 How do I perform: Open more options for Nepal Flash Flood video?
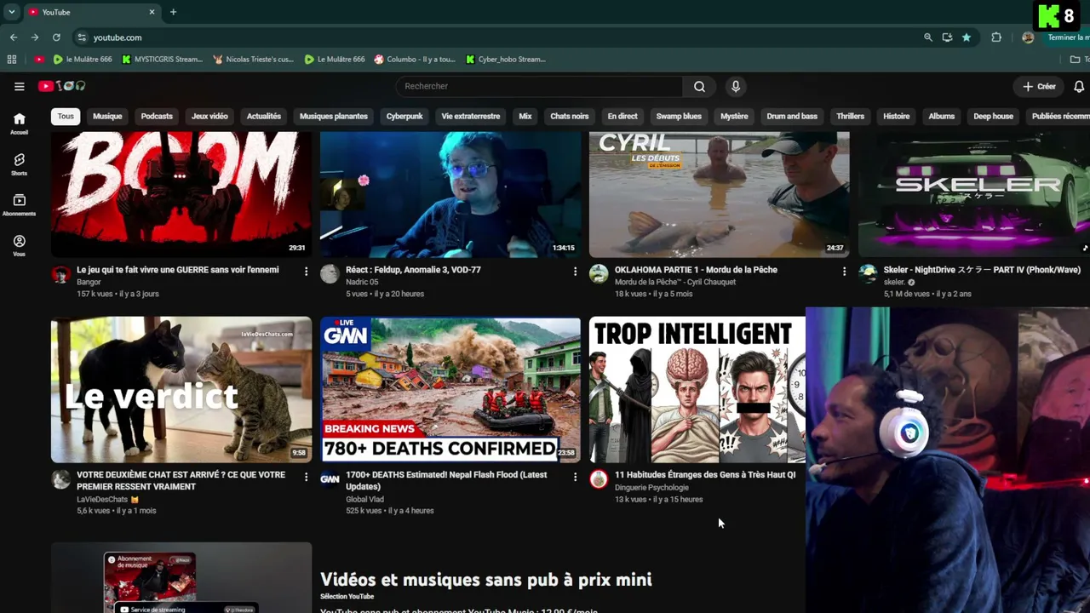click(575, 477)
